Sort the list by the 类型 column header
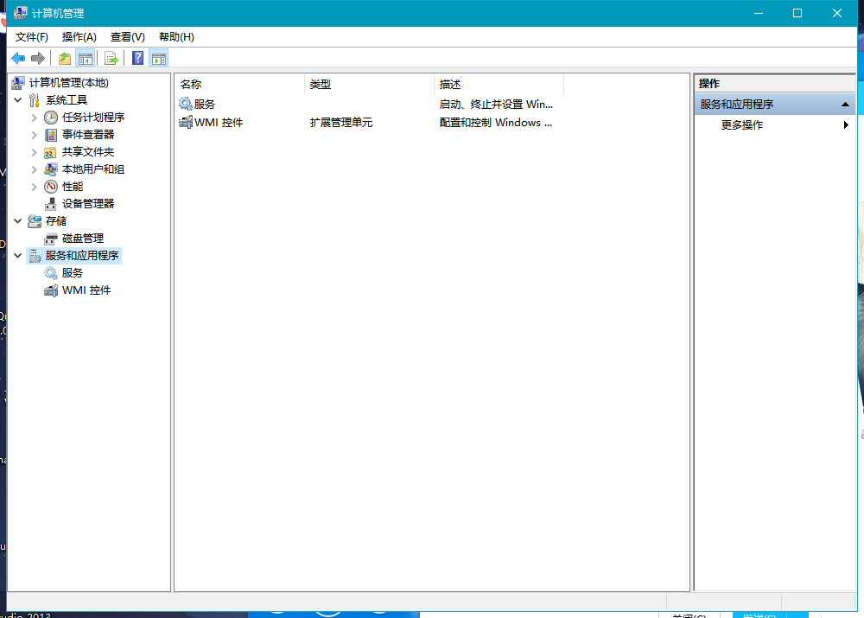864x618 pixels. pyautogui.click(x=321, y=84)
